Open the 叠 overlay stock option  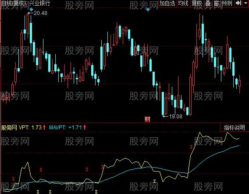click(208, 3)
